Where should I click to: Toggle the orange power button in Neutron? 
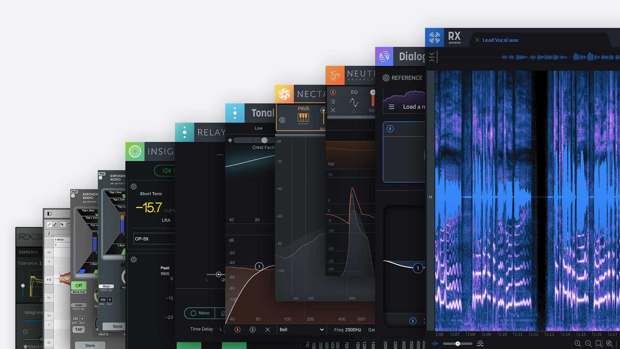333,92
